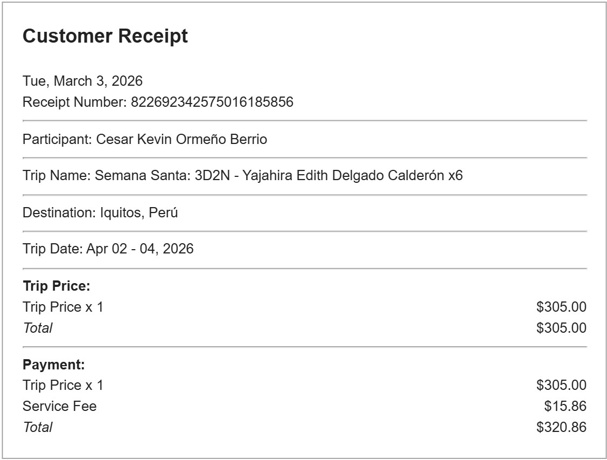The height and width of the screenshot is (460, 607).
Task: Click the Destination: Iquitos, Perú line
Action: point(100,212)
